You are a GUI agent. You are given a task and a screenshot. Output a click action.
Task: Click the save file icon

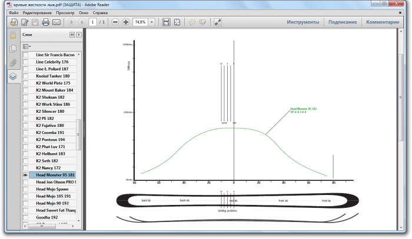tap(35, 22)
